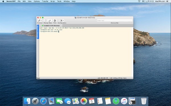Click the Enter host input field
This screenshot has width=171, height=106.
(115, 20)
